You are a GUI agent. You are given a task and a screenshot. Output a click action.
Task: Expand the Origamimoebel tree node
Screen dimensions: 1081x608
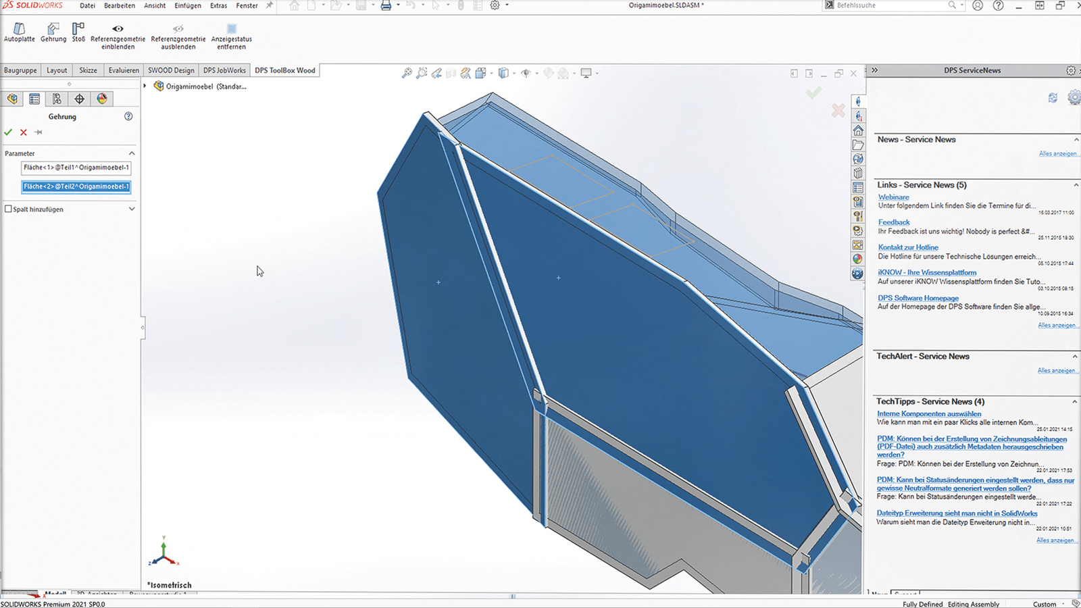(x=145, y=86)
